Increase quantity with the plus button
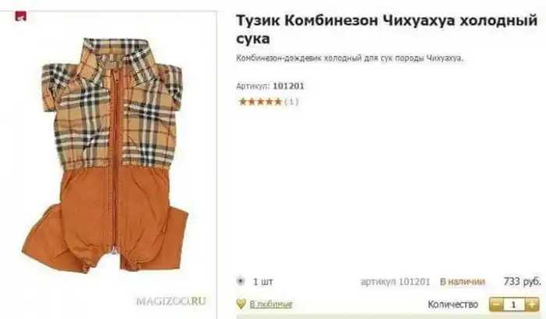Screen dimensions: 546x319 pos(532,304)
